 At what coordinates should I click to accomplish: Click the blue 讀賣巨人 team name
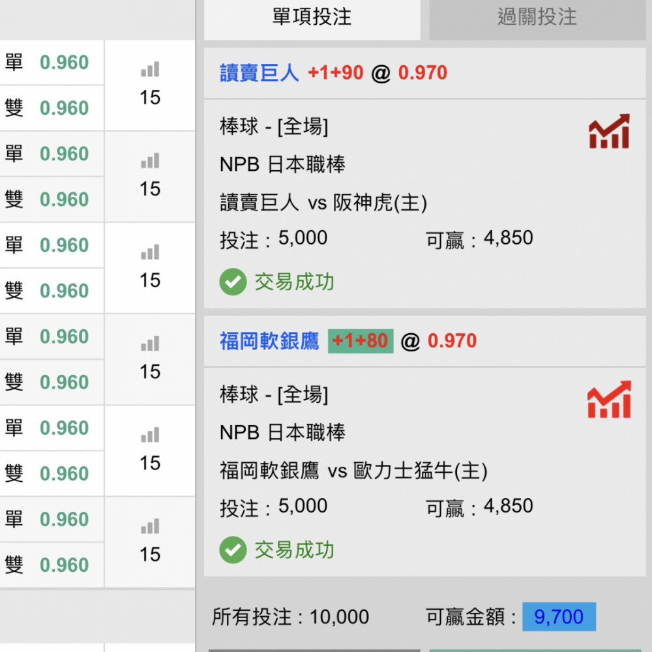coord(259,73)
